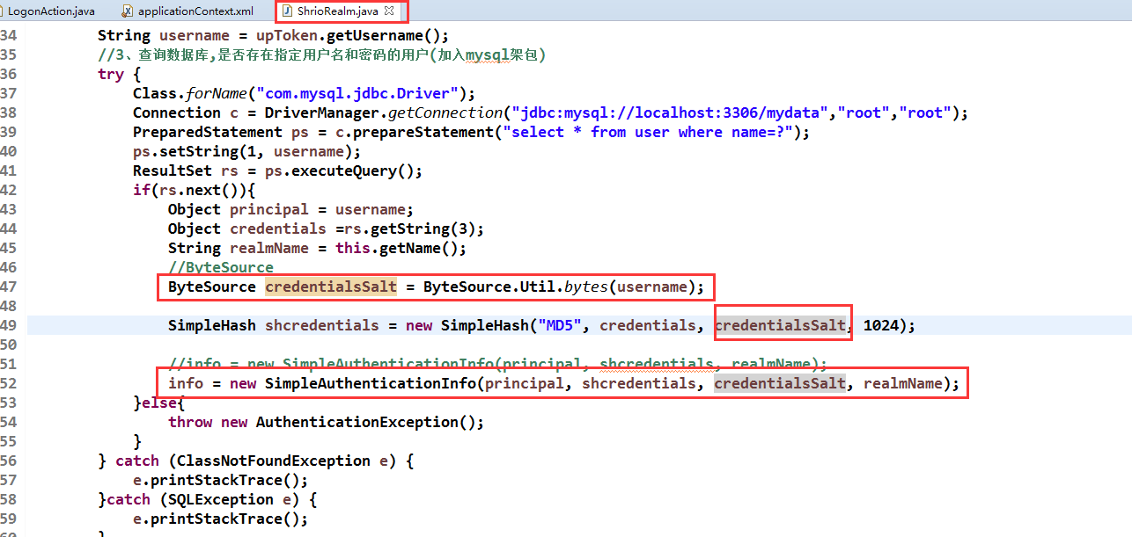Click 'PreparedStatement' type on line 39

tap(208, 132)
